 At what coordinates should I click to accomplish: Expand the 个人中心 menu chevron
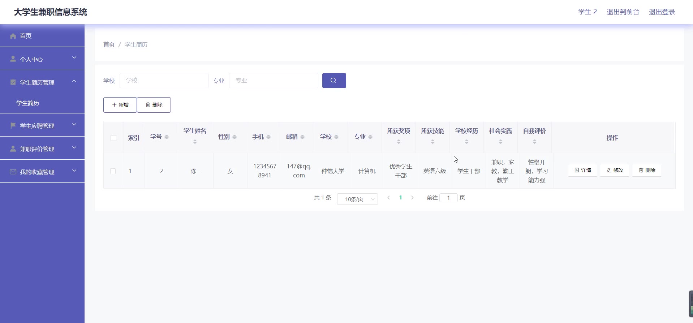(x=74, y=57)
